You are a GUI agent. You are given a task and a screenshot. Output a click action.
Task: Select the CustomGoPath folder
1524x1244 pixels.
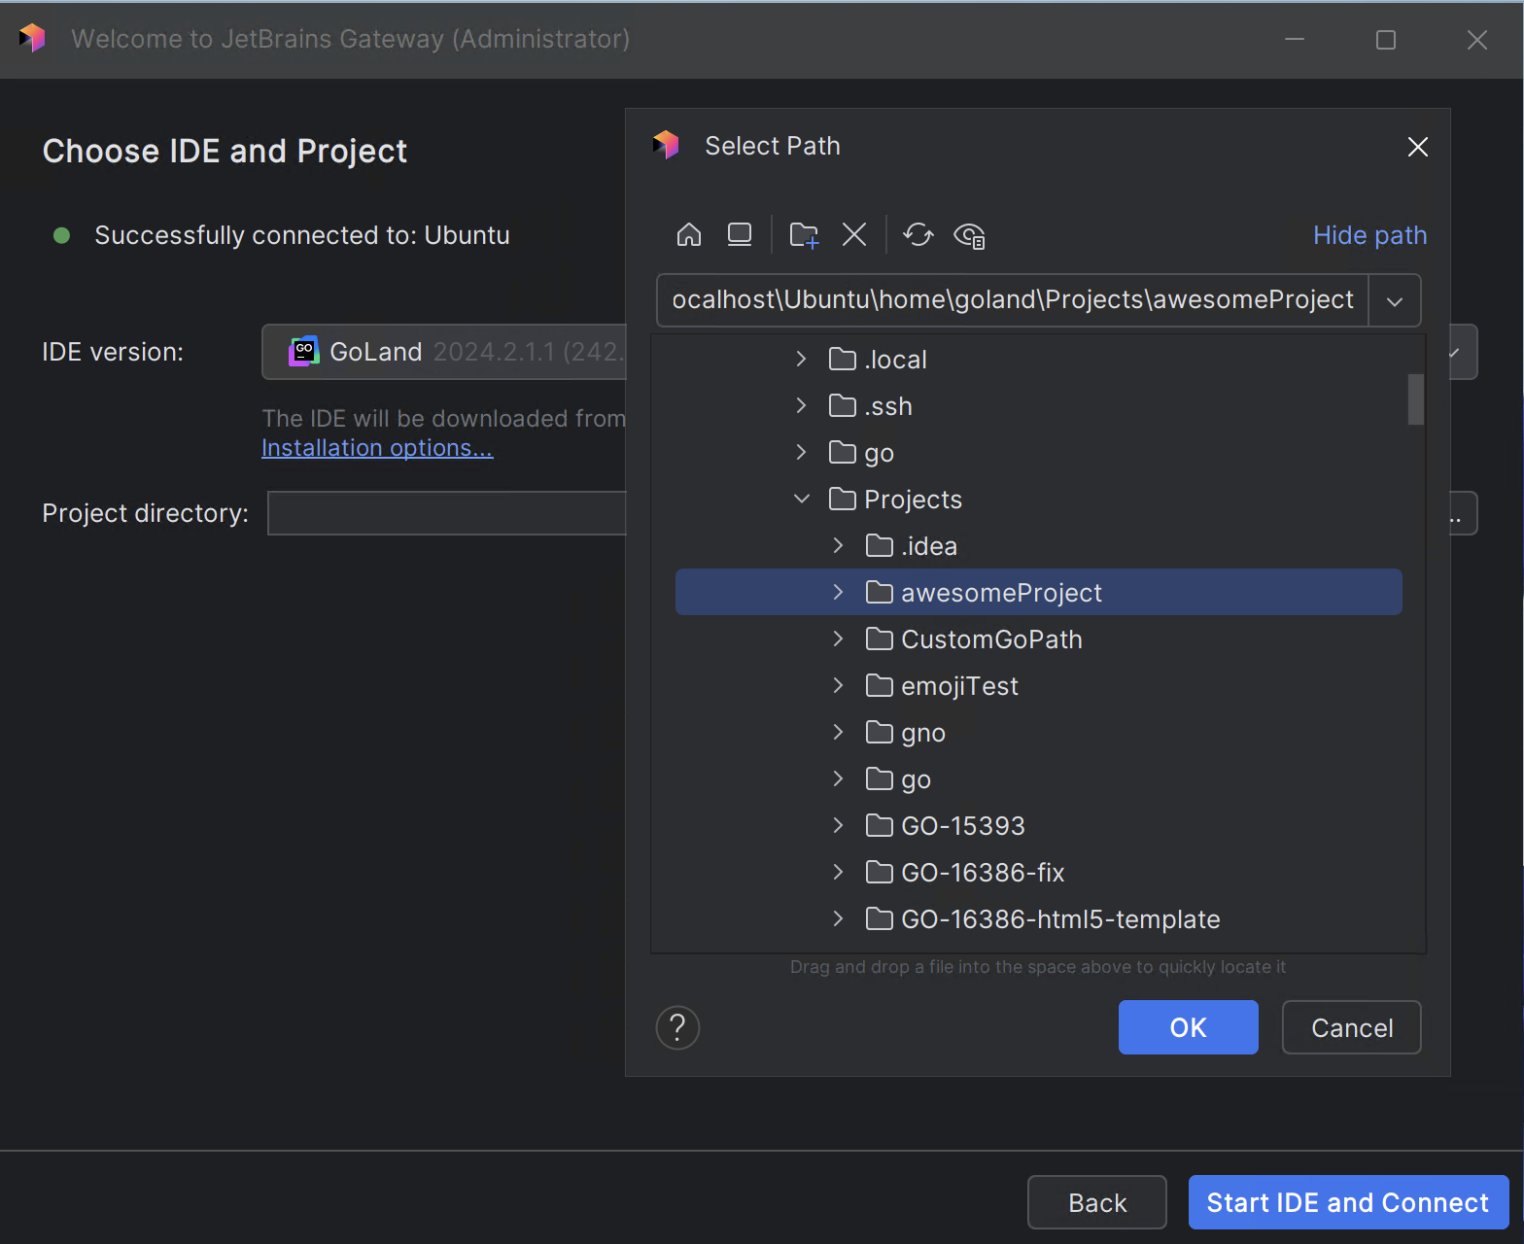coord(991,639)
